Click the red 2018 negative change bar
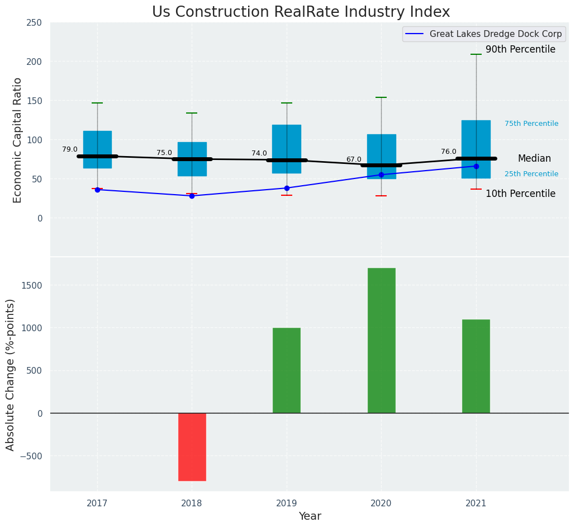The height and width of the screenshot is (527, 575). click(x=192, y=446)
